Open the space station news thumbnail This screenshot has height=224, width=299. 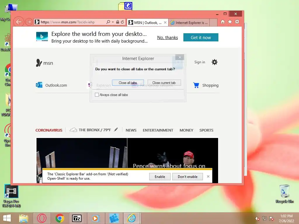point(82,153)
